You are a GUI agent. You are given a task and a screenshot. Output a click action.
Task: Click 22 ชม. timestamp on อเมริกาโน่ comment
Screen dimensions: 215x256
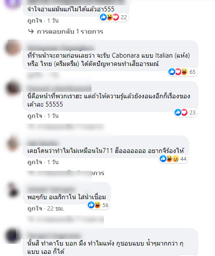coord(55,208)
